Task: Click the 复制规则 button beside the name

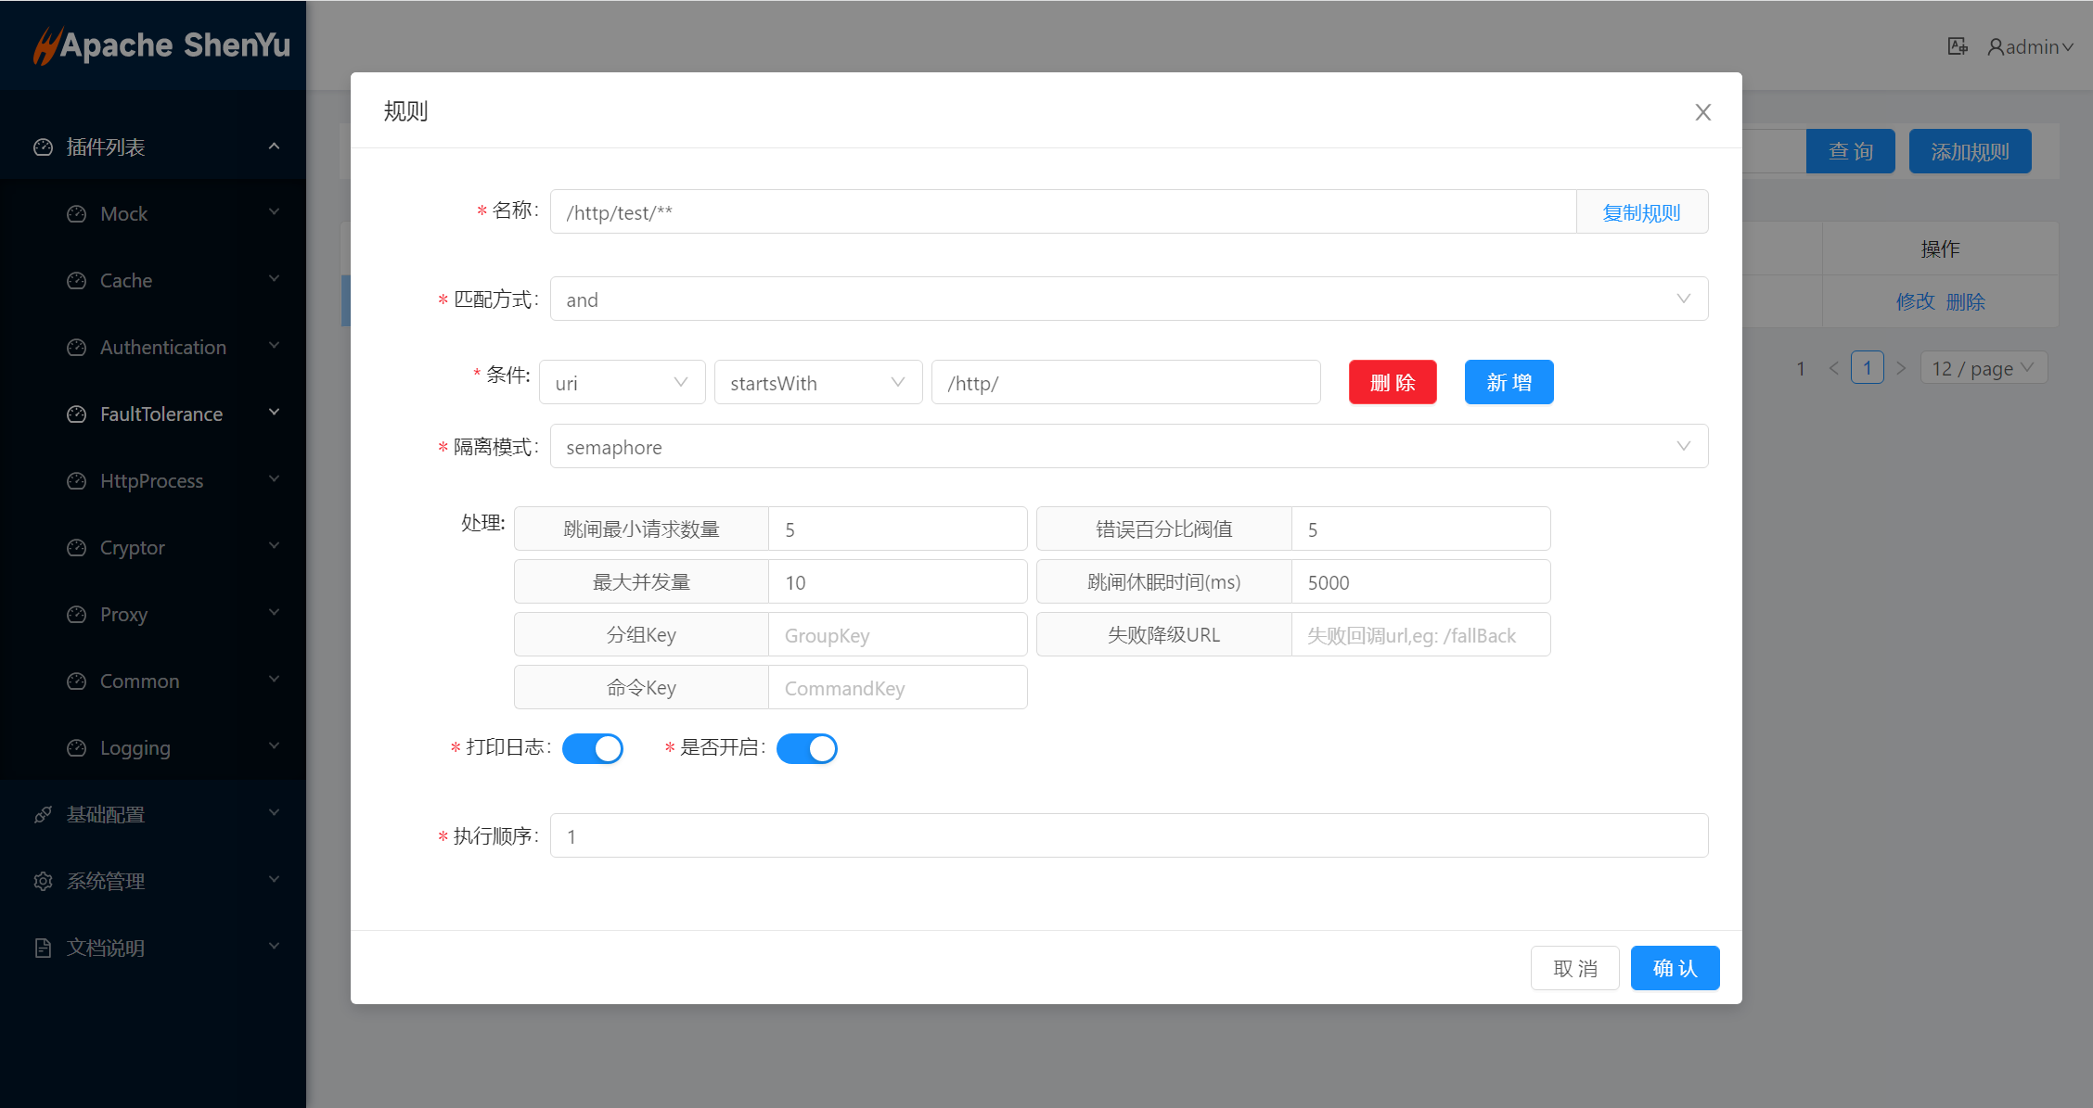Action: click(1641, 212)
